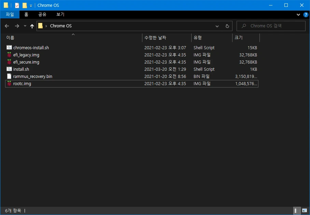Sort by the 유형 column header
Screen dimensions: 310x215
(212, 38)
